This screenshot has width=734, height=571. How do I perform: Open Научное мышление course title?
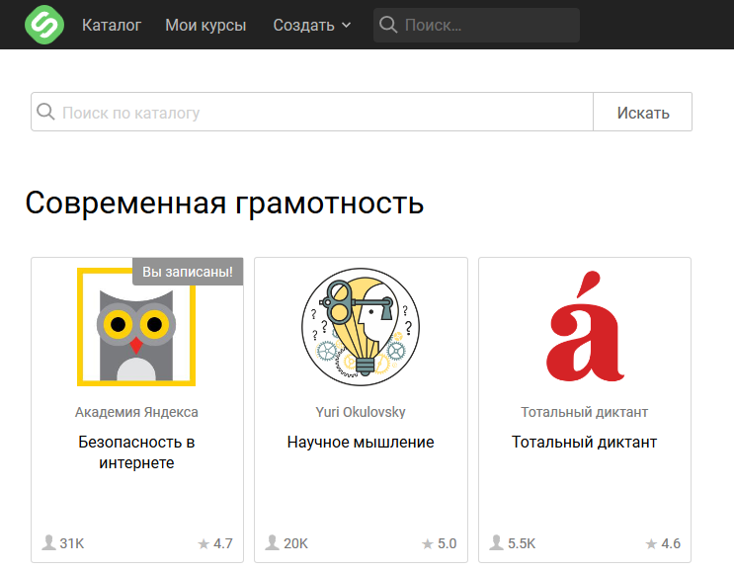(x=361, y=442)
